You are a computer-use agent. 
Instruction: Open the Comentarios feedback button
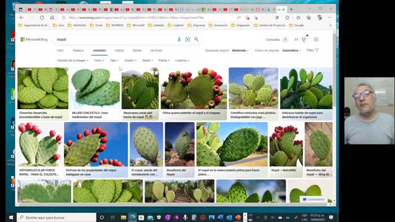pyautogui.click(x=314, y=199)
